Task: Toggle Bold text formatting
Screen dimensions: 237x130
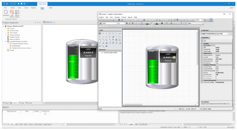Action: pyautogui.click(x=127, y=23)
